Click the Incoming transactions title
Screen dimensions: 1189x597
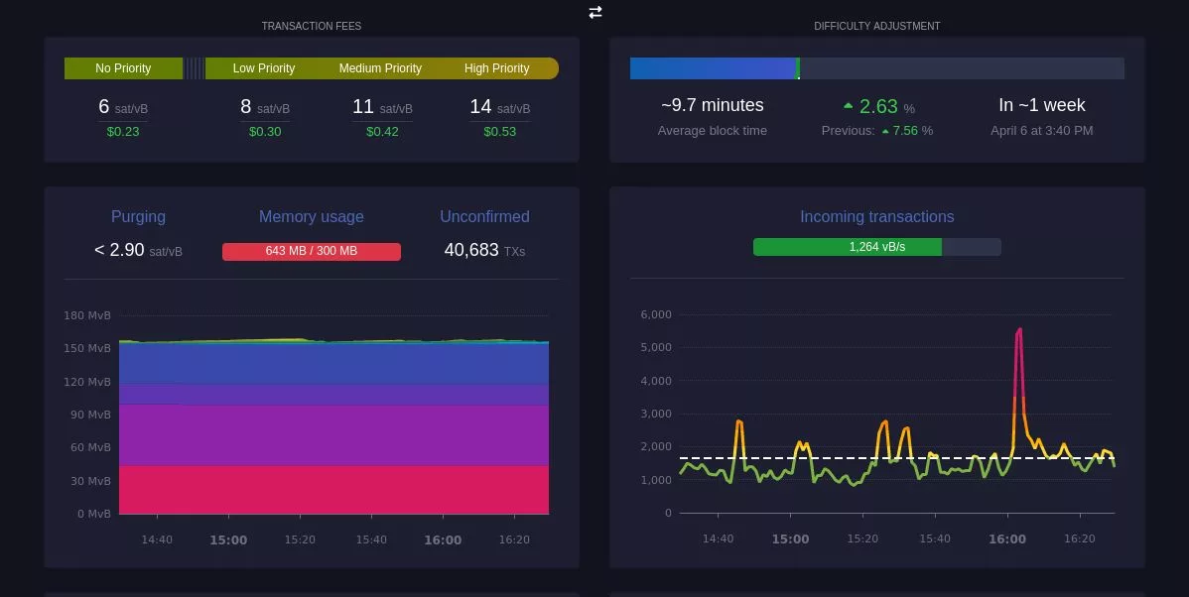click(876, 216)
